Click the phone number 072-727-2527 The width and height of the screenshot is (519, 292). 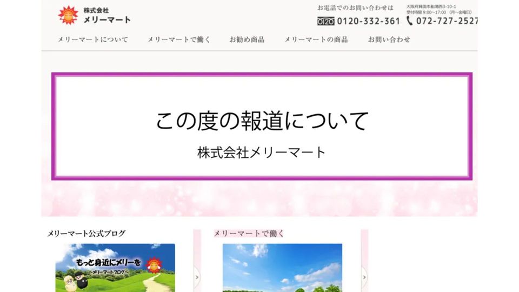click(x=447, y=21)
